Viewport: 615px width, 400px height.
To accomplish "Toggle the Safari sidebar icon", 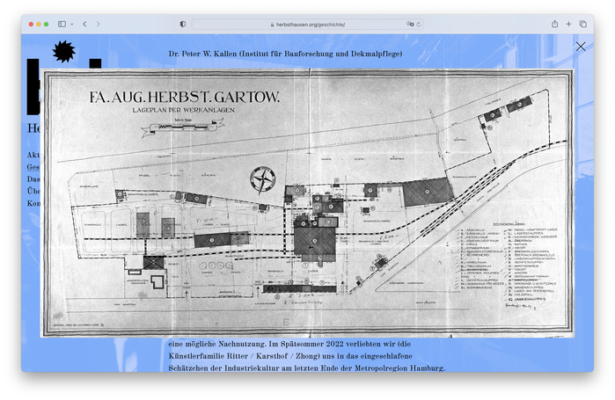I will [x=62, y=25].
